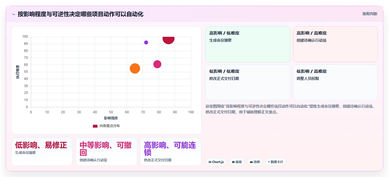Image resolution: width=389 pixels, height=177 pixels.
Task: Click 生成会议摘要 under 低影响、易修正
Action: (x=25, y=153)
